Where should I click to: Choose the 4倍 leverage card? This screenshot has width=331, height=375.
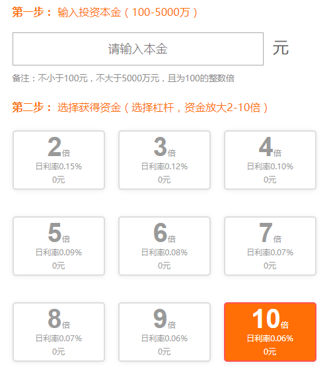tap(270, 160)
